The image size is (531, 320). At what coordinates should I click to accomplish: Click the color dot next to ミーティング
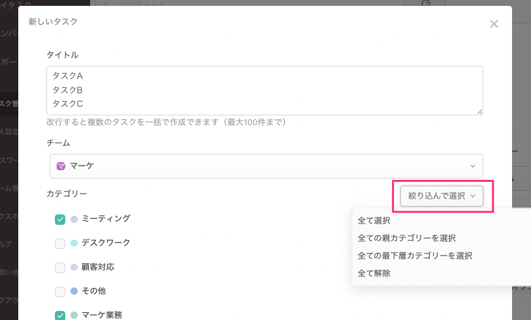pos(74,219)
